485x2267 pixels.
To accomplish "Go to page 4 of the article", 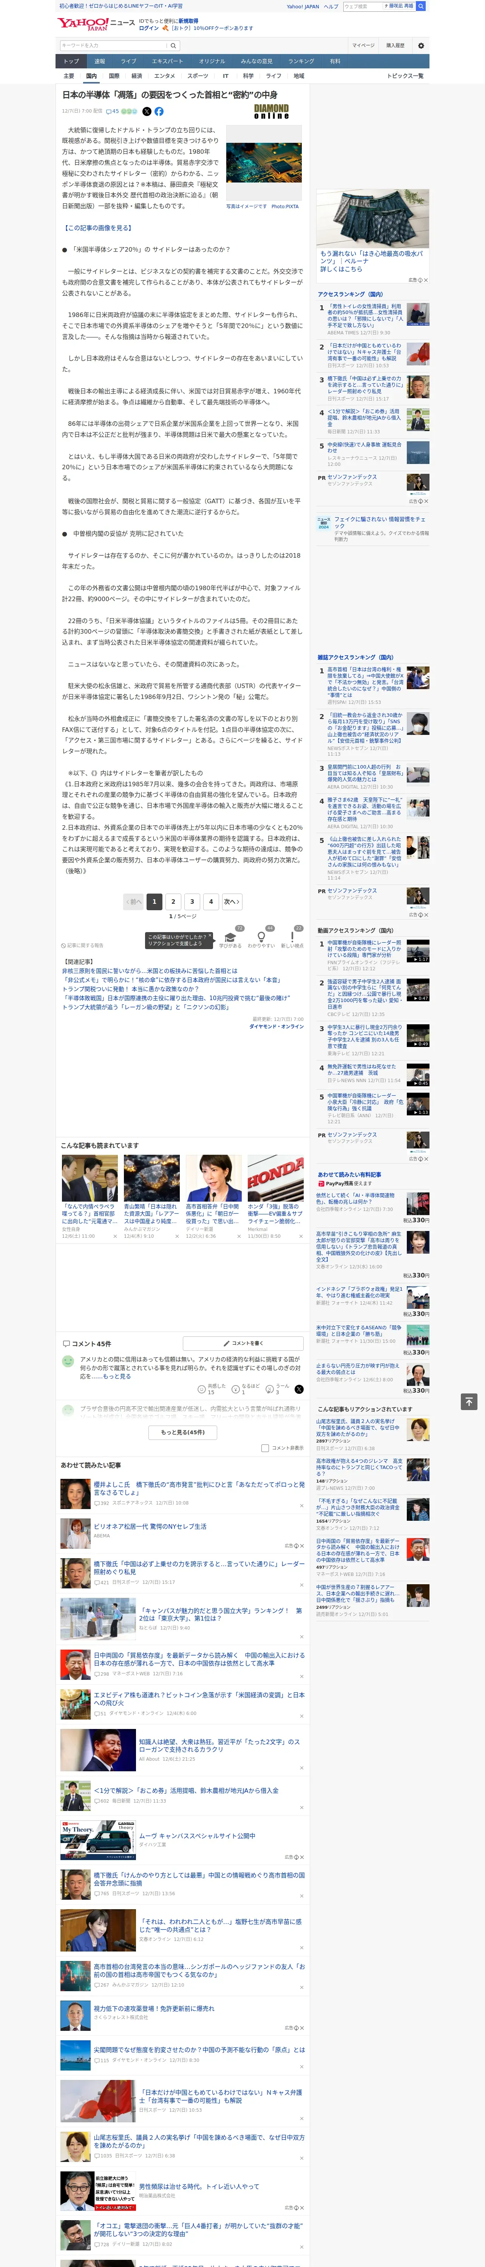I will (210, 901).
